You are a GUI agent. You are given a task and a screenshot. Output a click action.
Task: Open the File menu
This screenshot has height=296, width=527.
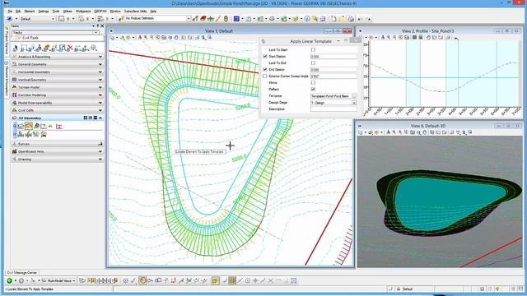pyautogui.click(x=10, y=11)
